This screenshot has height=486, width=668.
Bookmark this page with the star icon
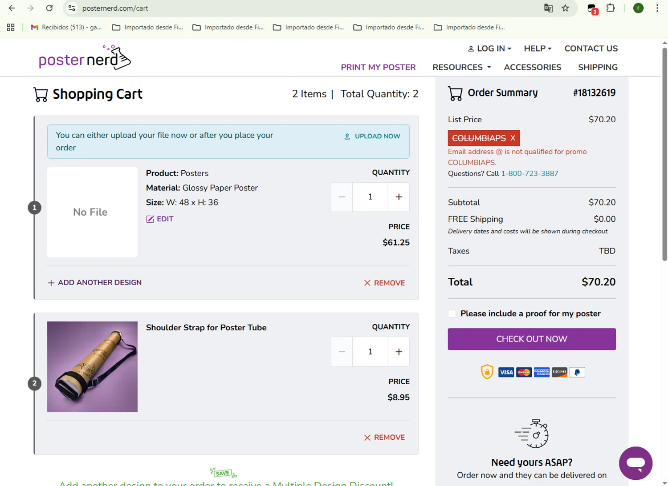click(565, 8)
